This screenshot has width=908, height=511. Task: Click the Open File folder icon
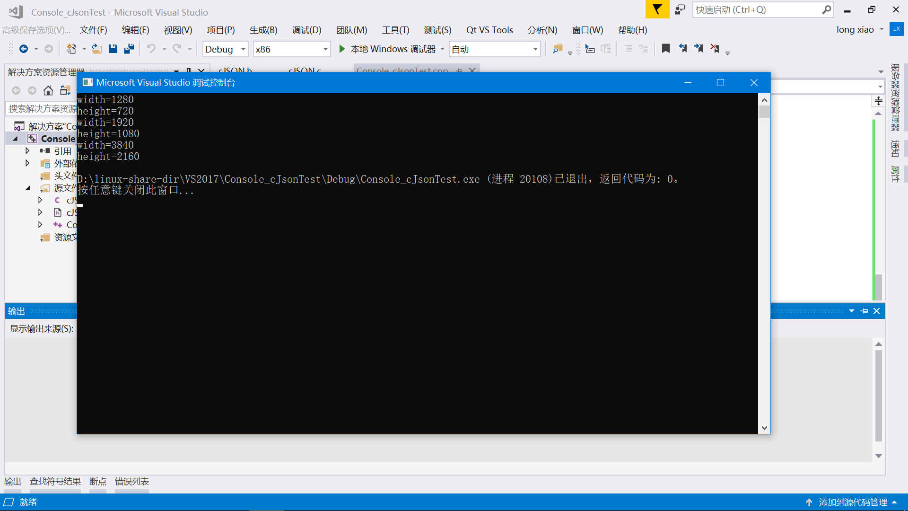click(96, 49)
